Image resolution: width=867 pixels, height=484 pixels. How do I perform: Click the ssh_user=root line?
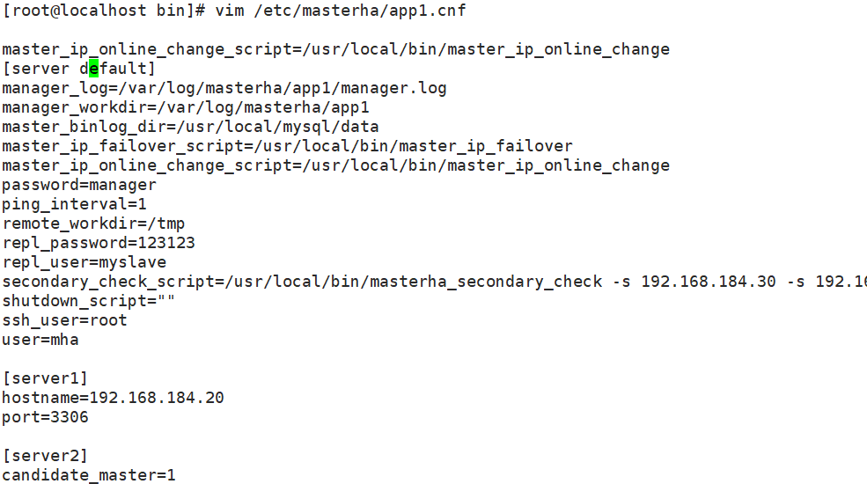tap(64, 320)
